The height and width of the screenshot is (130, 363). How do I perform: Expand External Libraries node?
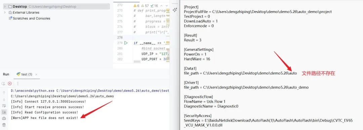pyautogui.click(x=5, y=12)
